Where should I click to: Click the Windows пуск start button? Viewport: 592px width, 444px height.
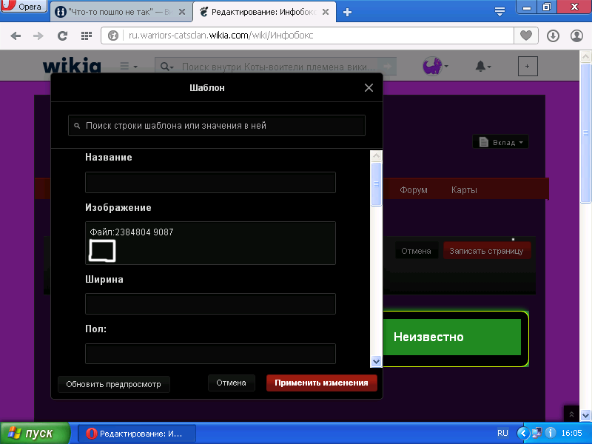pyautogui.click(x=35, y=433)
